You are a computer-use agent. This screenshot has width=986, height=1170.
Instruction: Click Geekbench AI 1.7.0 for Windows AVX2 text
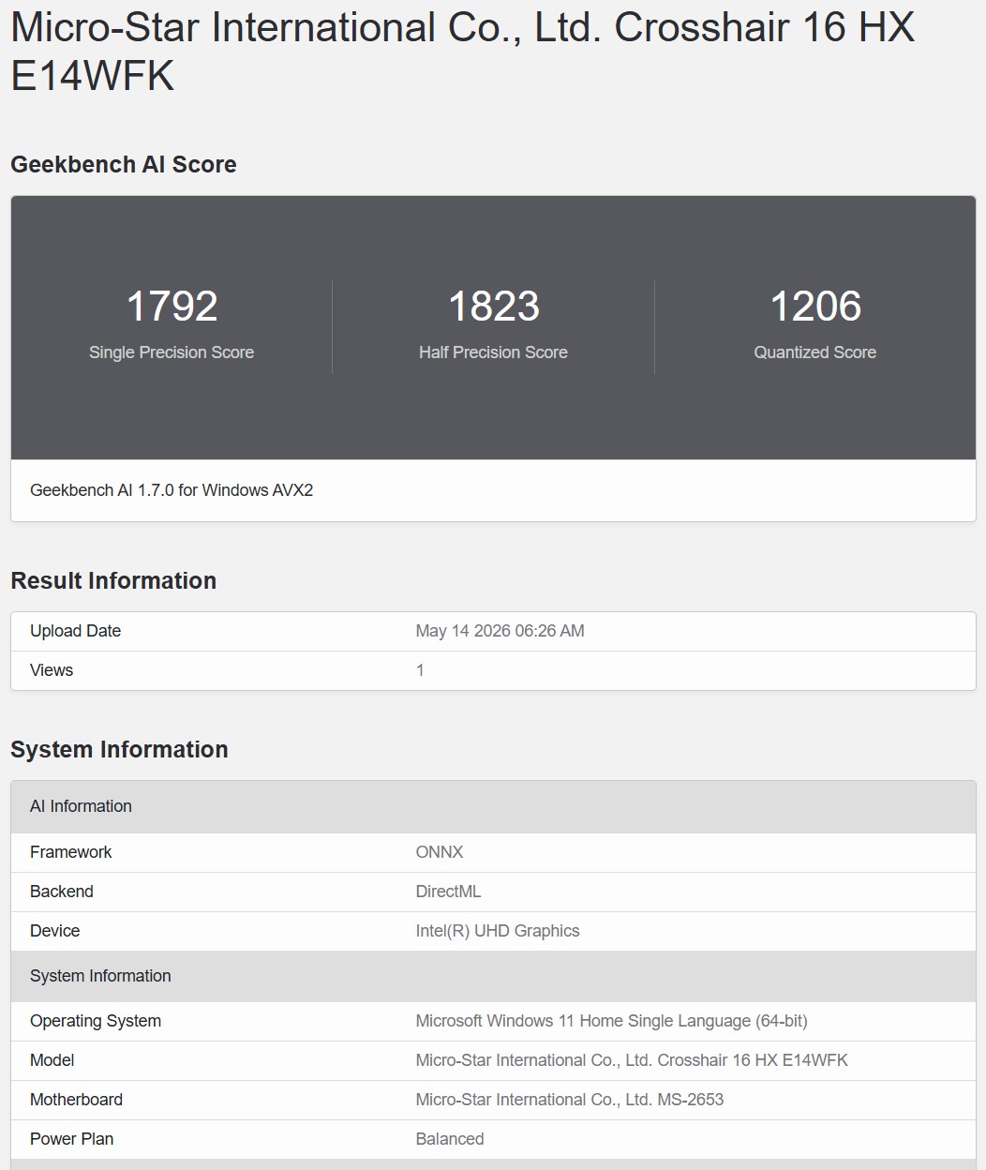pyautogui.click(x=172, y=490)
